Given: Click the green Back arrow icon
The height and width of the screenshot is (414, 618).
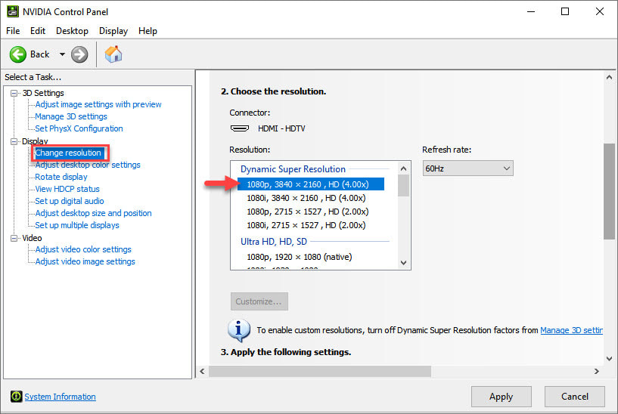Looking at the screenshot, I should point(17,54).
